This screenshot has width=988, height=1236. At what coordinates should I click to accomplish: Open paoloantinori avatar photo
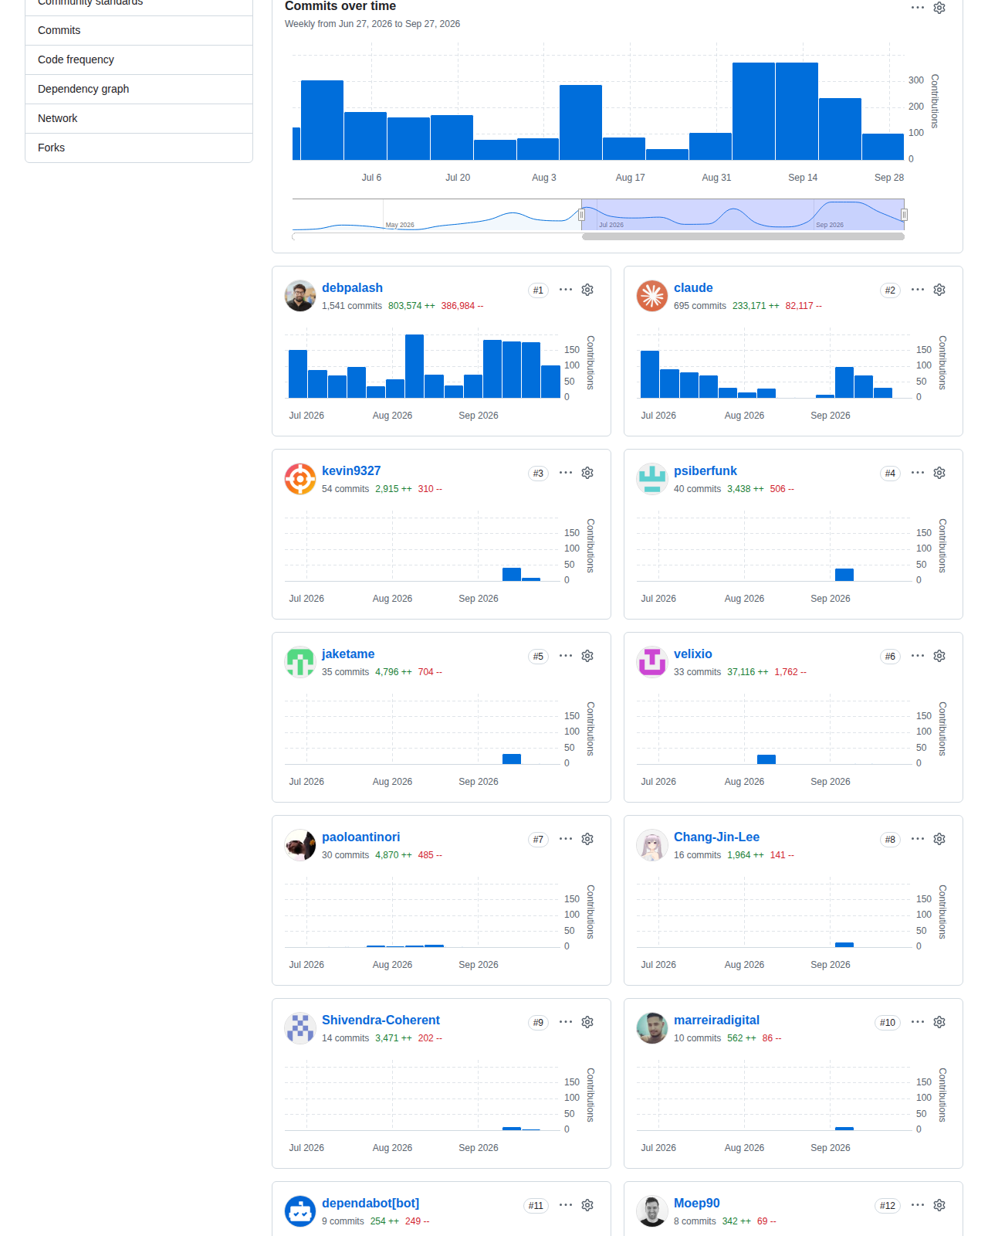click(x=300, y=845)
